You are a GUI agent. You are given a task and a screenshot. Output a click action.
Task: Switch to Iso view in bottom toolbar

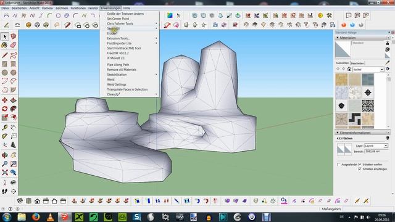tap(20, 201)
